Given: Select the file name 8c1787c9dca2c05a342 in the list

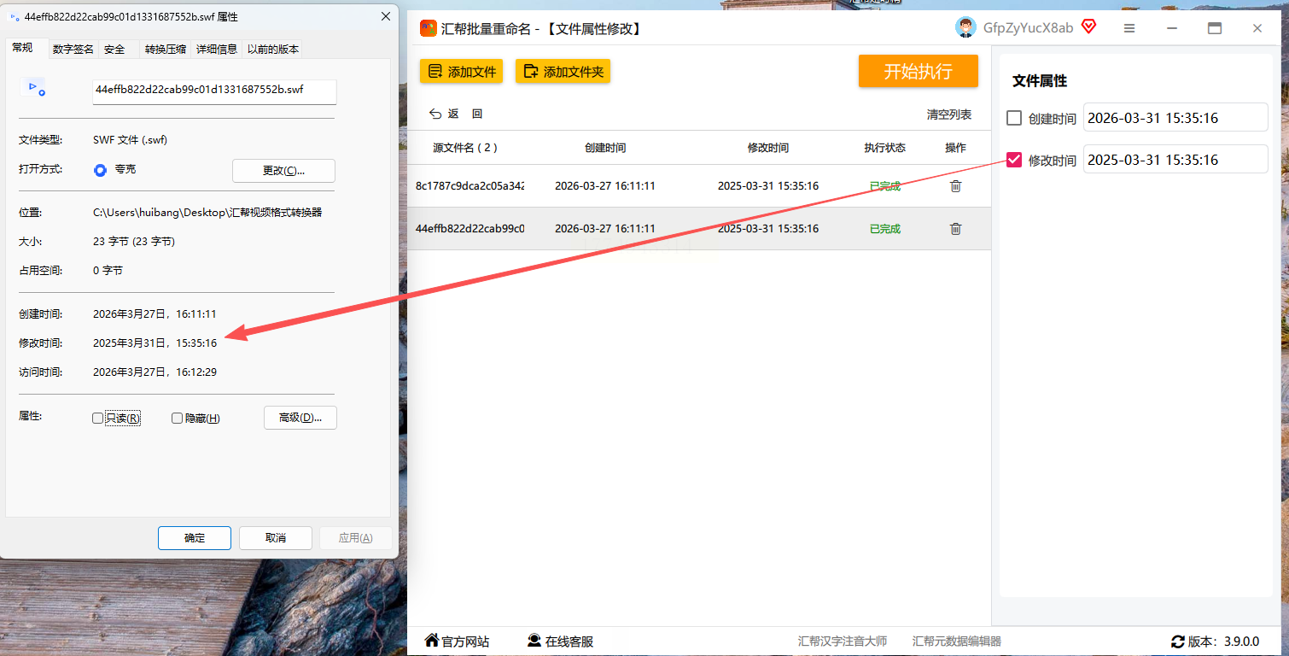Looking at the screenshot, I should [470, 186].
